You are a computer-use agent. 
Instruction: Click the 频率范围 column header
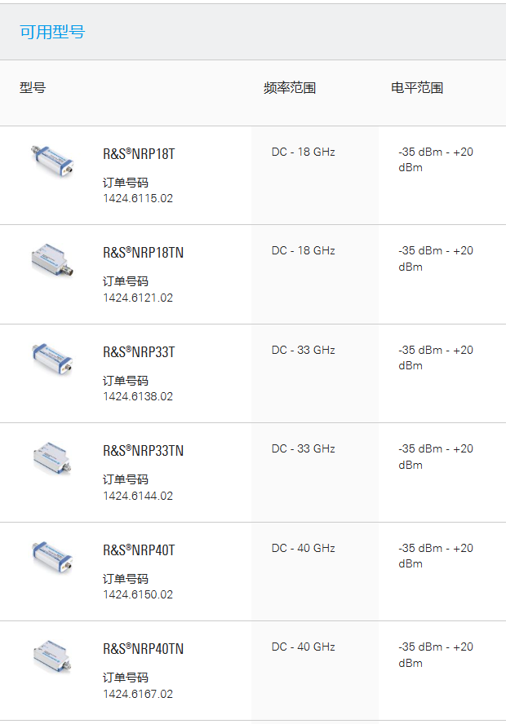click(290, 87)
